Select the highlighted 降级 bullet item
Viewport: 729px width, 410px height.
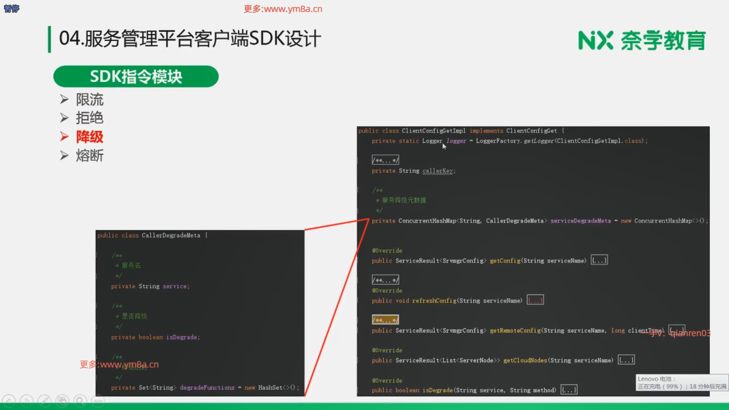coord(90,137)
